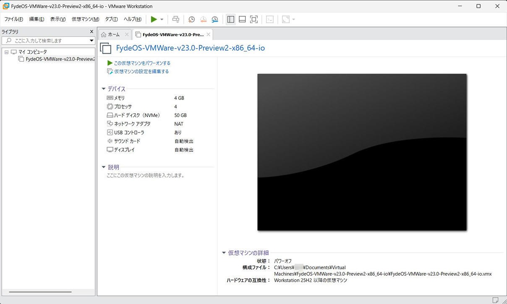Open the library search dropdown arrow
Screen dimensions: 507x304
point(91,41)
